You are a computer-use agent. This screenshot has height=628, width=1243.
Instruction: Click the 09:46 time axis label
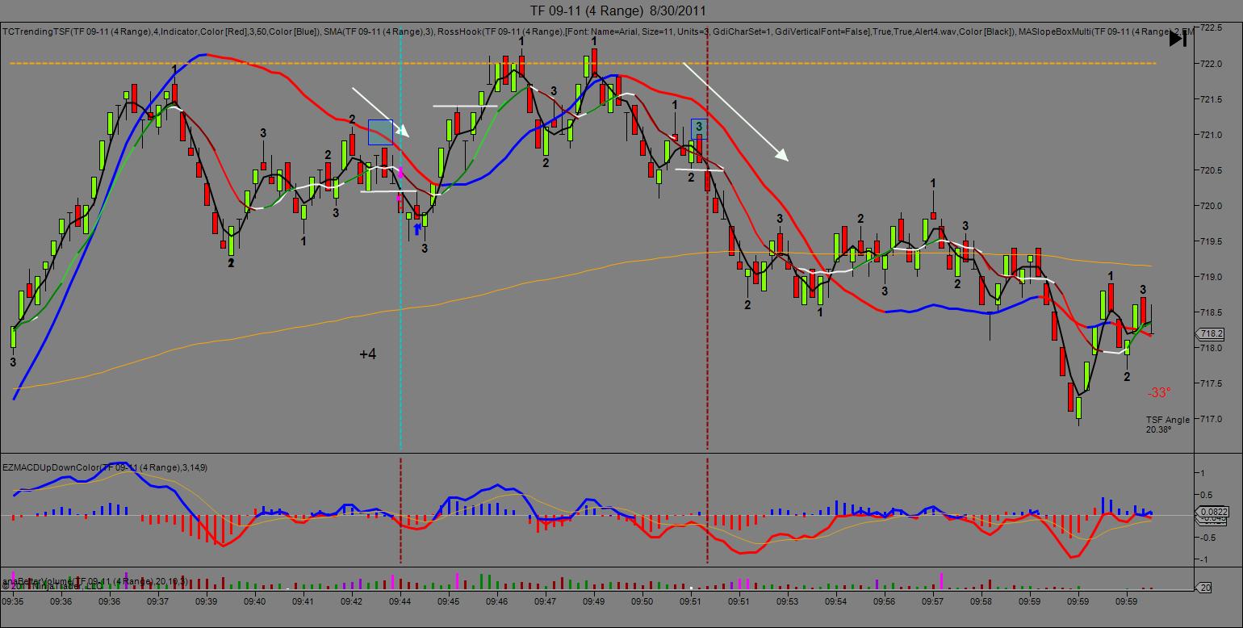497,601
